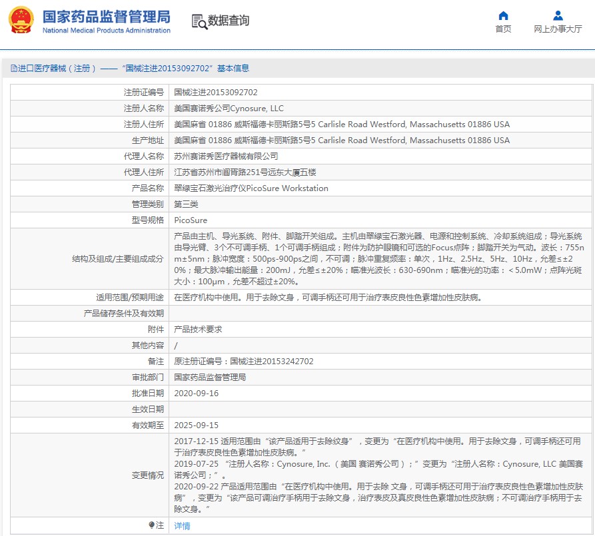Select the address value in 注册人住所 row
This screenshot has height=536, width=595.
(342, 124)
